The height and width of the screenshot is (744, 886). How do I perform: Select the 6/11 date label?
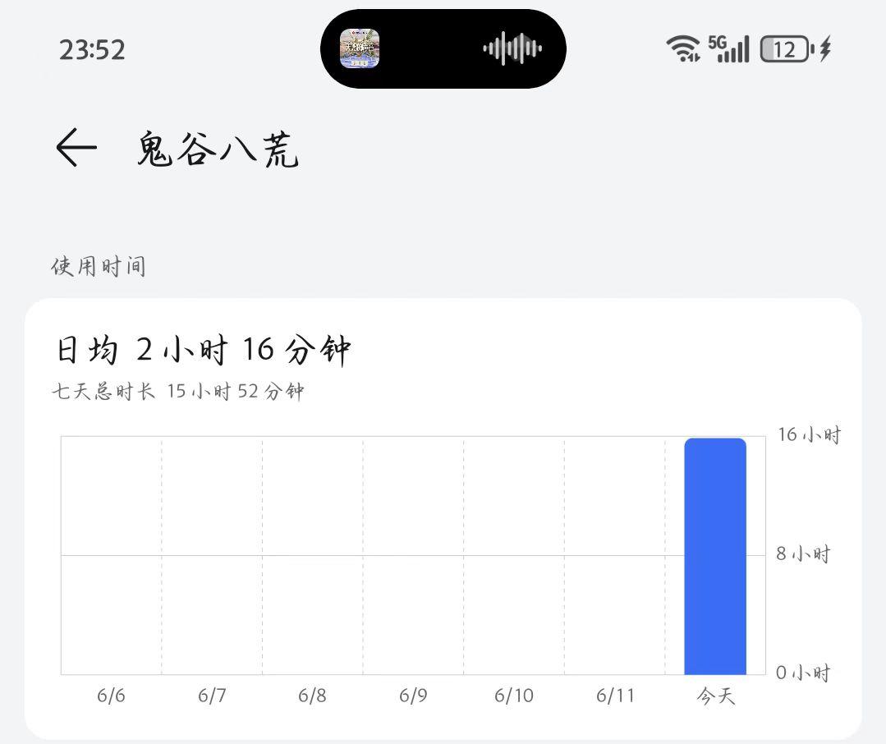615,696
